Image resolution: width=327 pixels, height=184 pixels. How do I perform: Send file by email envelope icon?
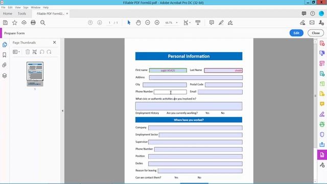click(x=312, y=22)
